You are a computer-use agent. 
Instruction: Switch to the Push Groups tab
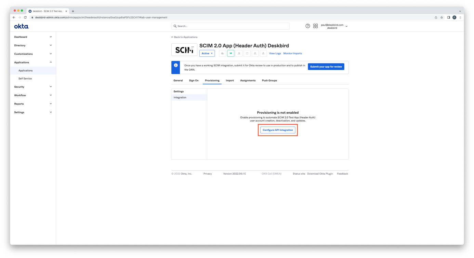click(269, 81)
